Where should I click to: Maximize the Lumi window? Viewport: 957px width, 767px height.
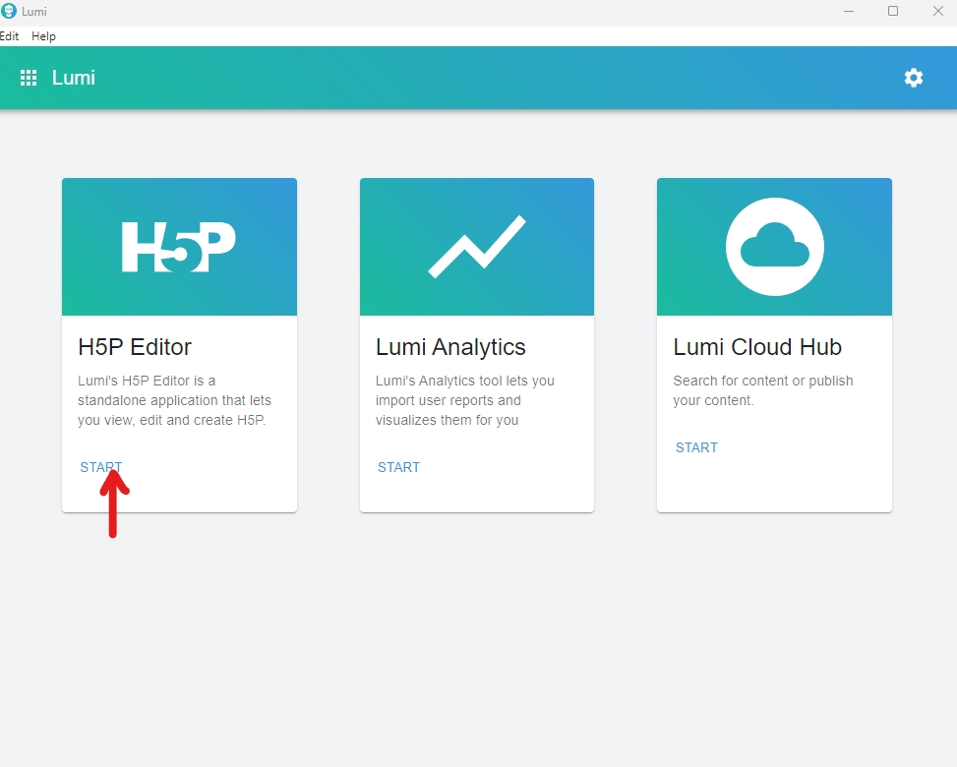tap(893, 12)
